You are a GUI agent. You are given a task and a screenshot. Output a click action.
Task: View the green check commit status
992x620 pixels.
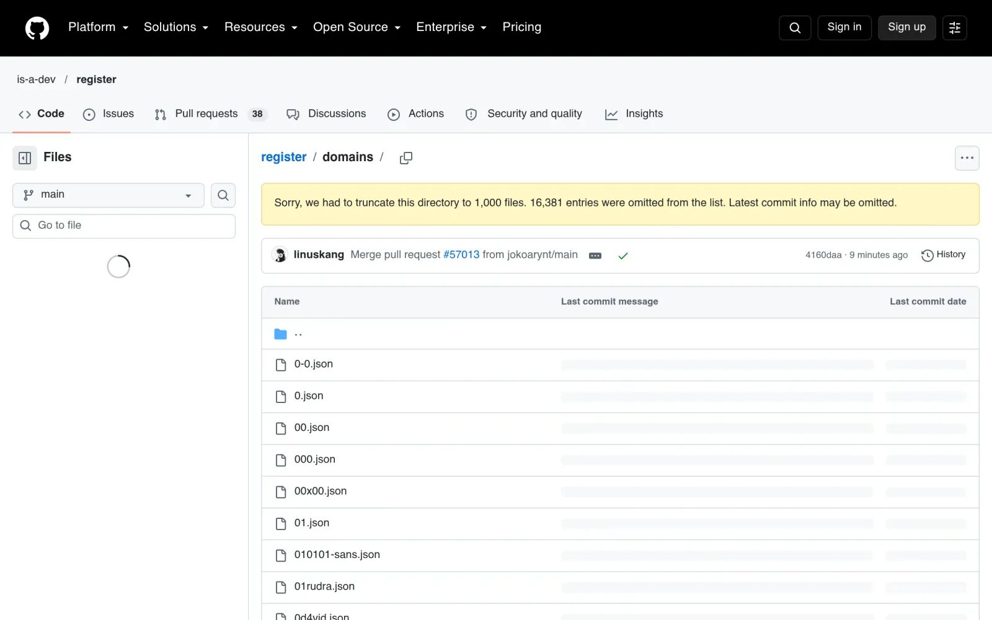(623, 255)
